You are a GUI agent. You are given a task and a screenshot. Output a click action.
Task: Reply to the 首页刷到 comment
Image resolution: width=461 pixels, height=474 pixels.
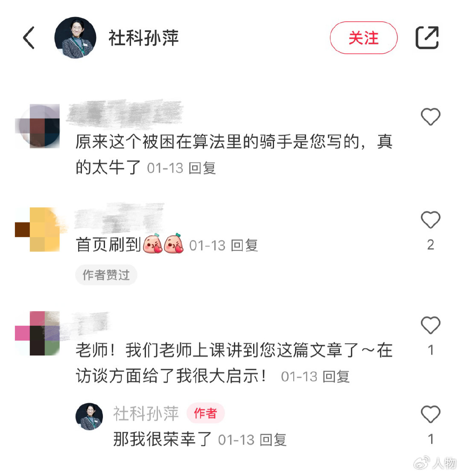pyautogui.click(x=244, y=246)
